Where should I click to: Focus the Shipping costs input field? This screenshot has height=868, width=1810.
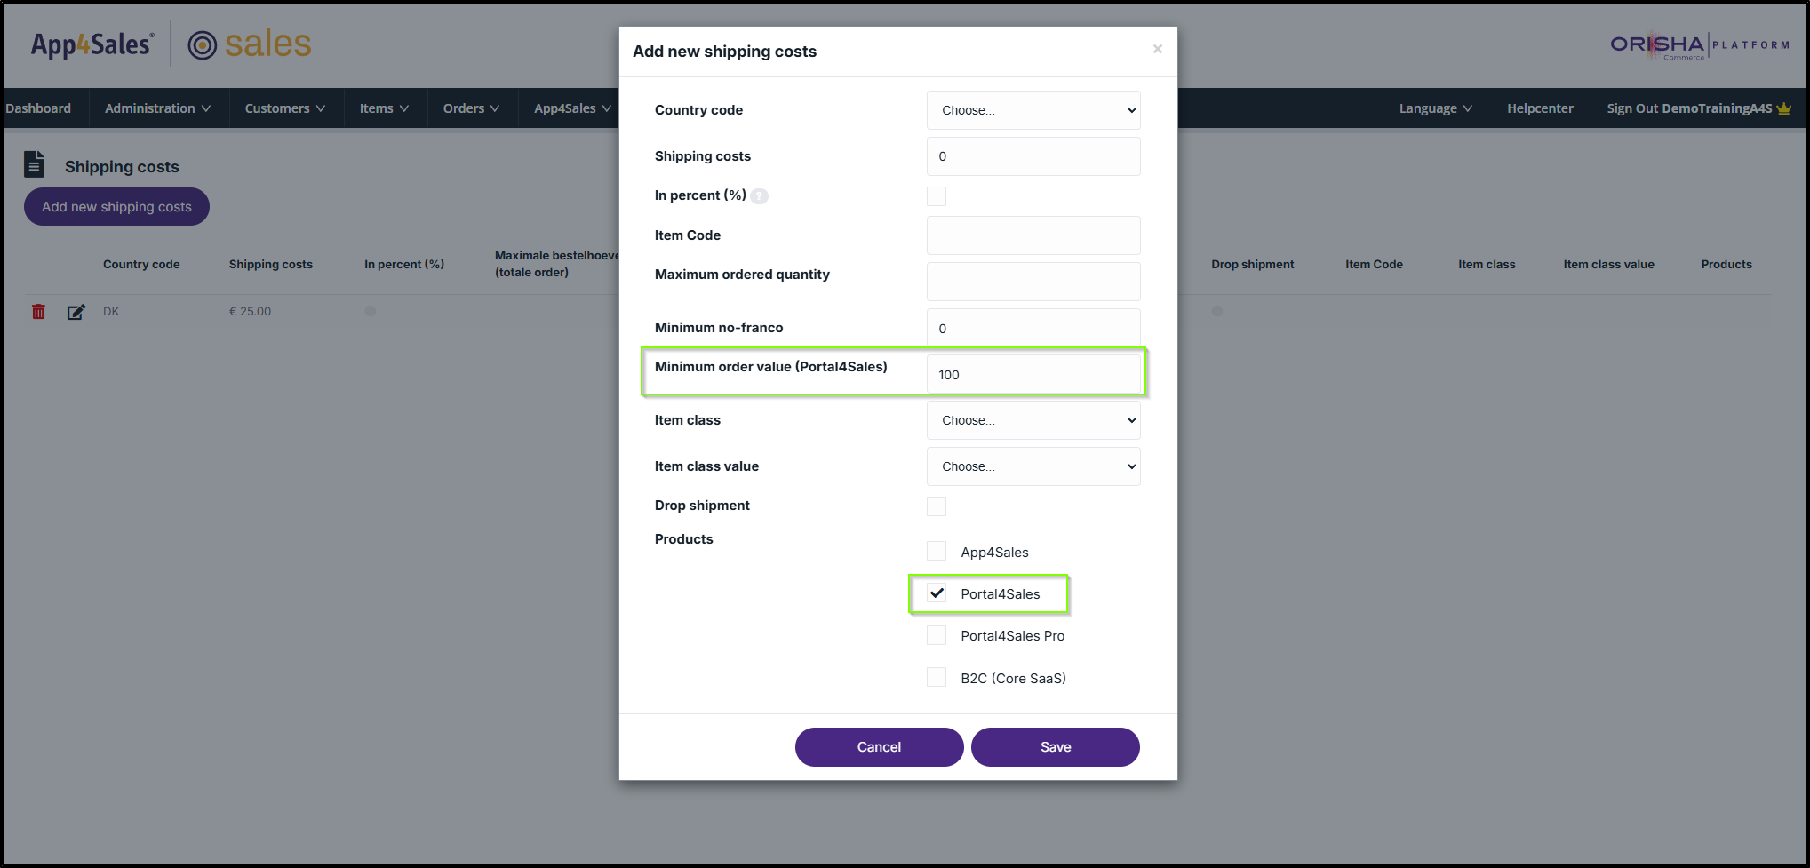(1033, 156)
